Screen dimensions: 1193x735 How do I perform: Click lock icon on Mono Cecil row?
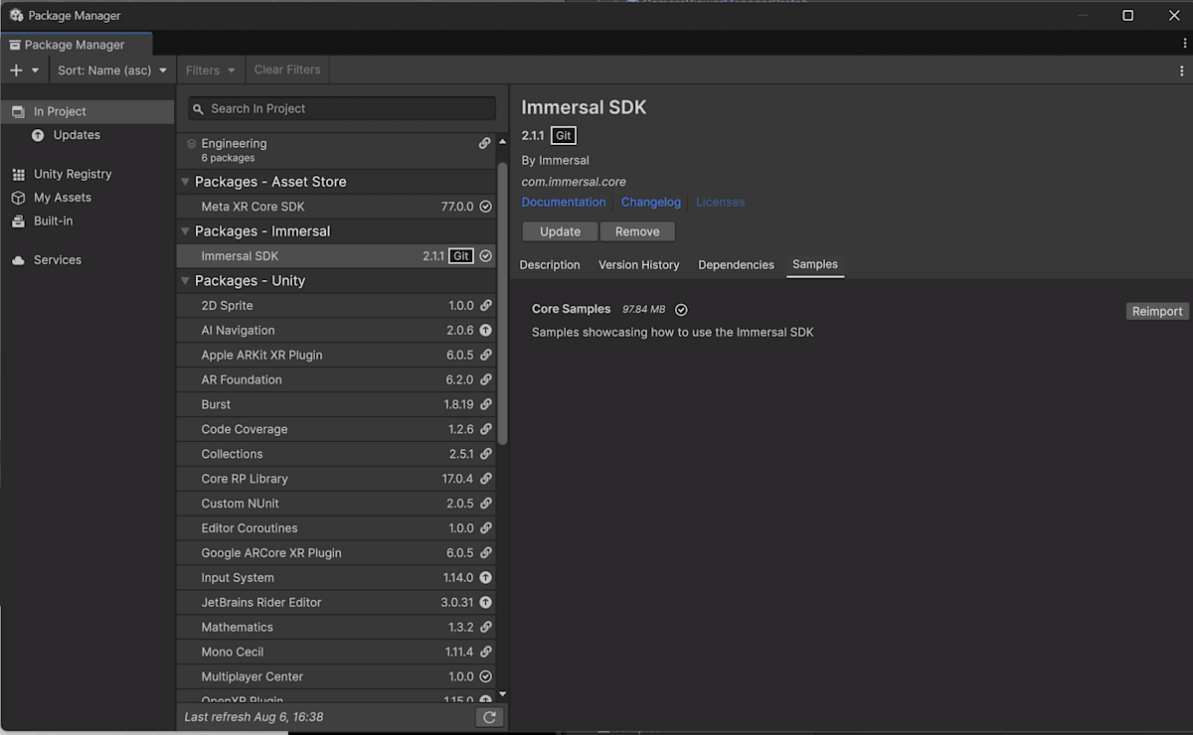[485, 653]
